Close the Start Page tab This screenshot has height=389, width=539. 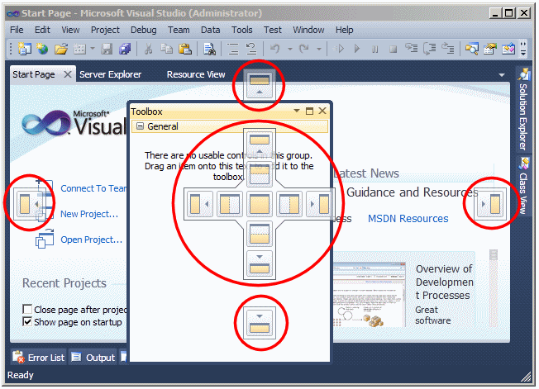point(68,74)
